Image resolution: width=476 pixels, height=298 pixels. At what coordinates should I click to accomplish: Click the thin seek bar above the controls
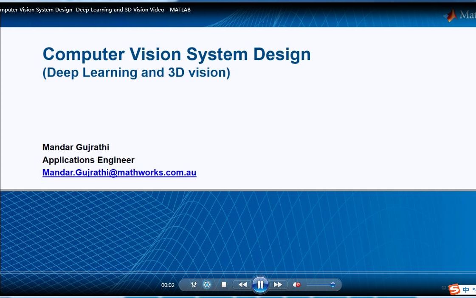click(238, 272)
